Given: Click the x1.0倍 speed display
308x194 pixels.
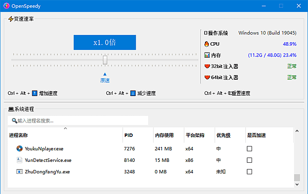Looking at the screenshot, I should (105, 42).
